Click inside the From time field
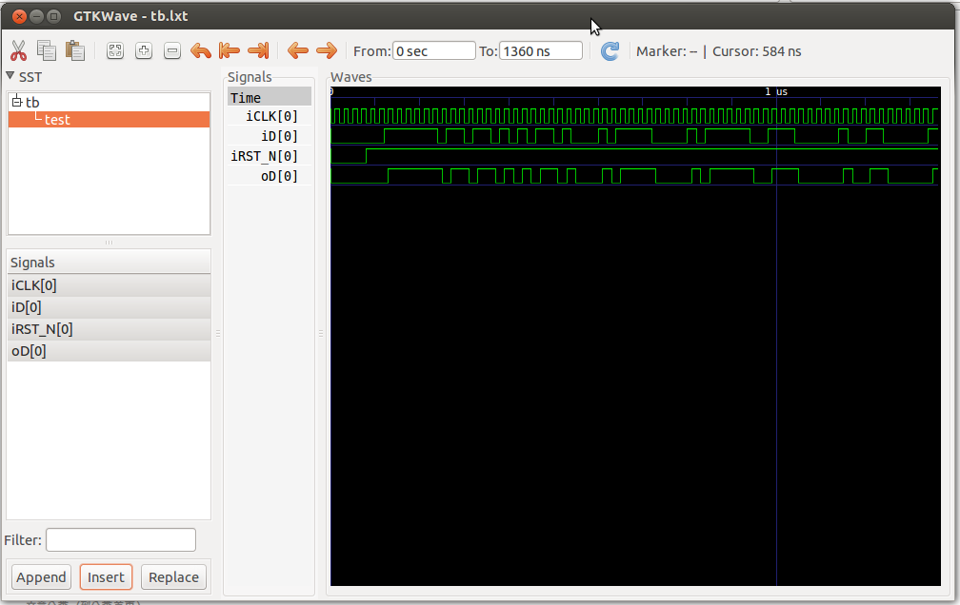 433,50
